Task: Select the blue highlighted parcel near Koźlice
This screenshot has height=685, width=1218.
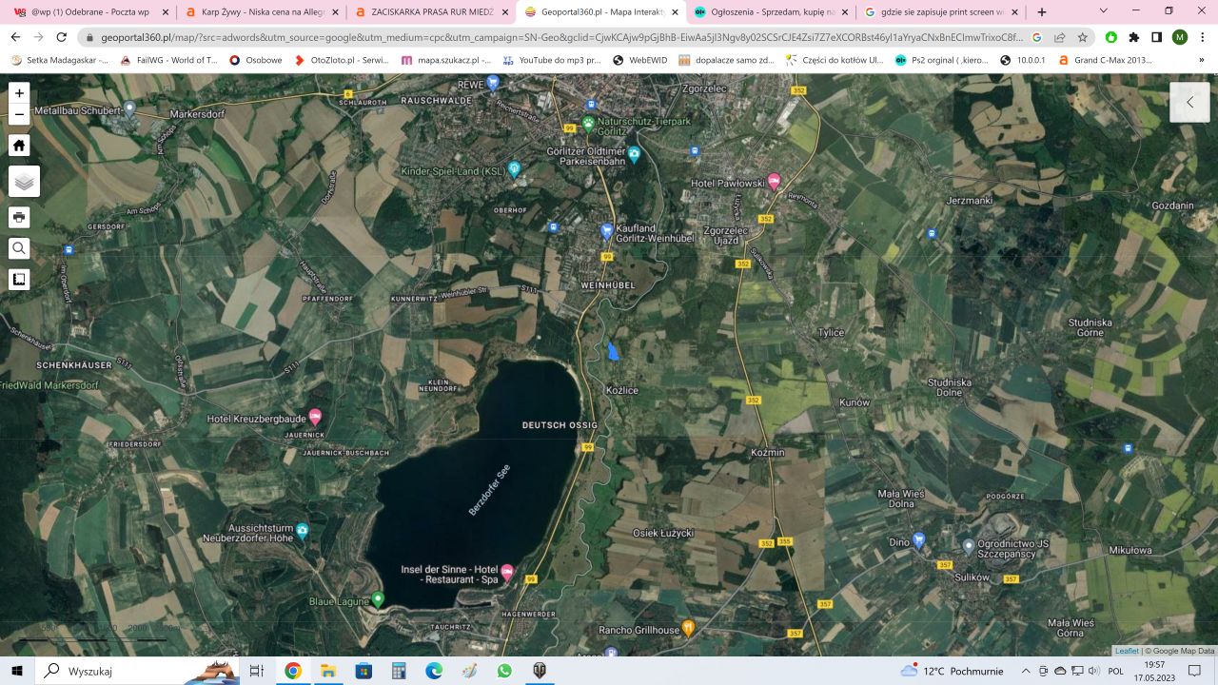Action: tap(613, 351)
